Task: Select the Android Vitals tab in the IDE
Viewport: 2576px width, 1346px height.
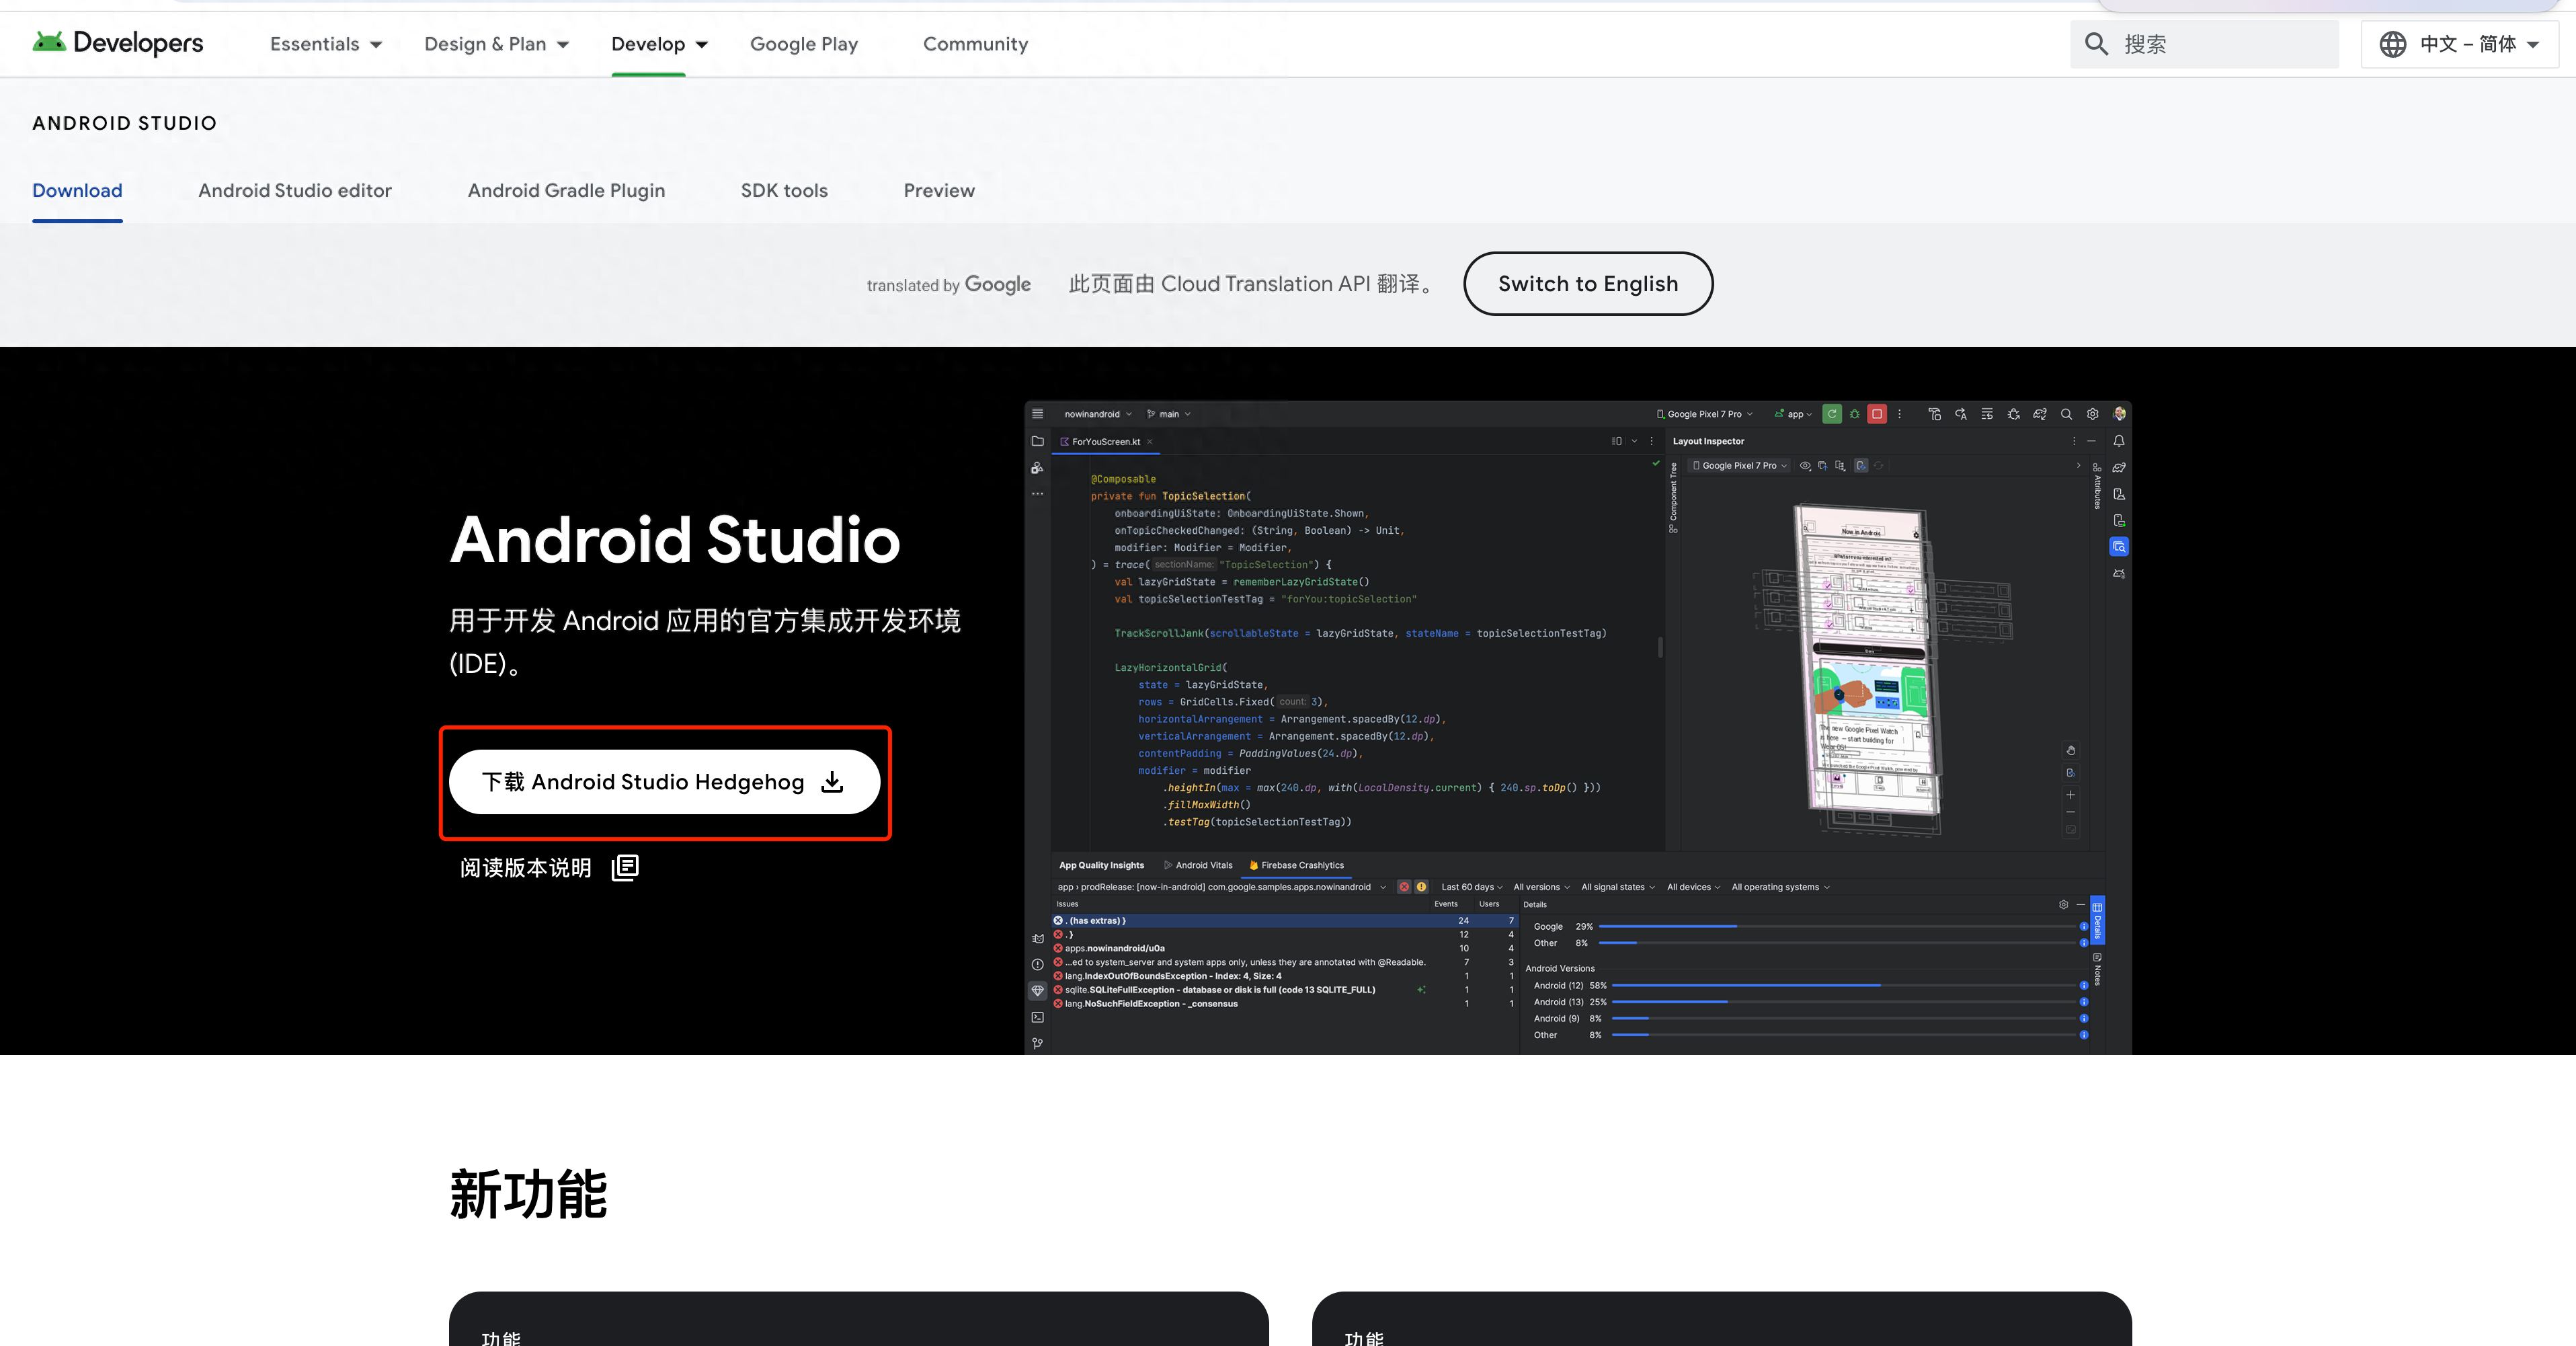Action: pyautogui.click(x=1198, y=865)
